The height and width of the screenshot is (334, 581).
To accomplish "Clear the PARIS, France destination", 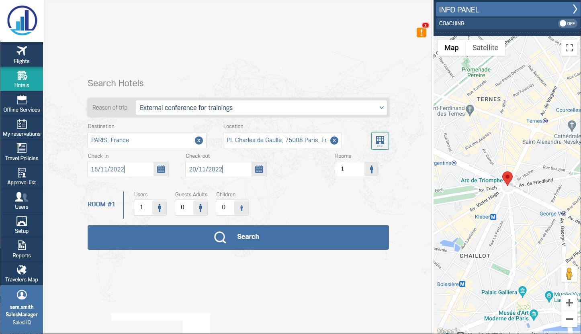I will click(198, 141).
